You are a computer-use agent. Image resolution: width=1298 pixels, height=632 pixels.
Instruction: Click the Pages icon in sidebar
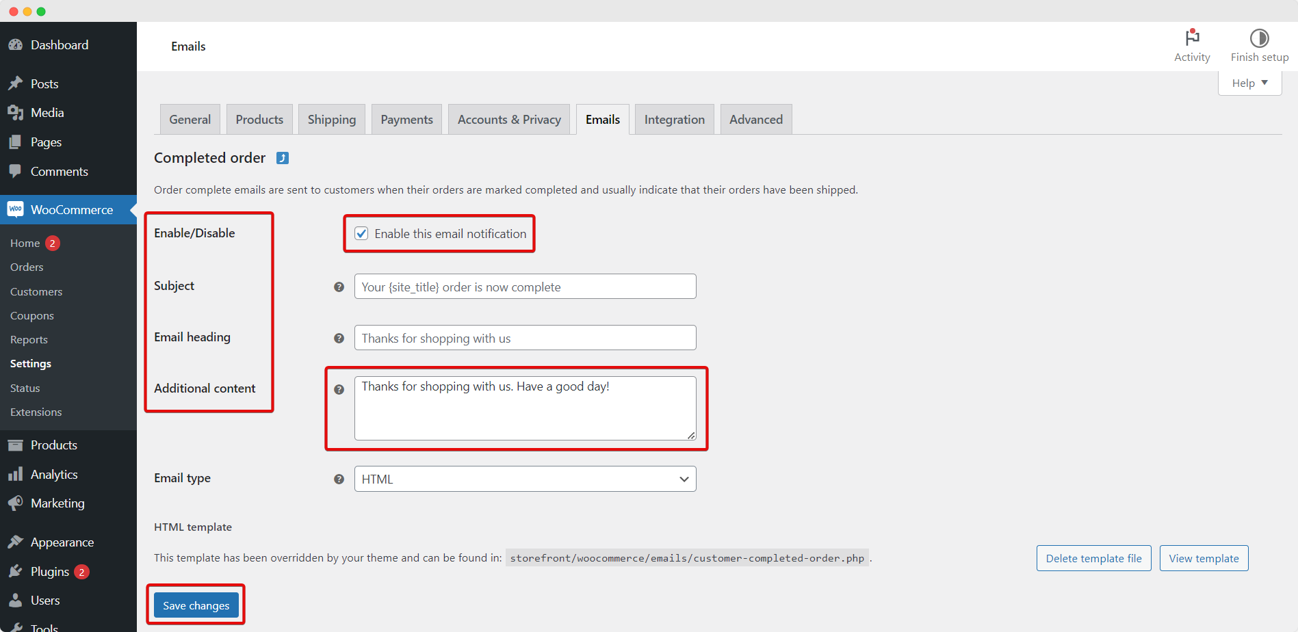click(x=15, y=142)
